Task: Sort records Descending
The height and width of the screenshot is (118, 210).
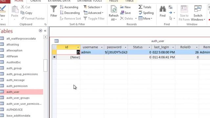Action: click(x=70, y=13)
